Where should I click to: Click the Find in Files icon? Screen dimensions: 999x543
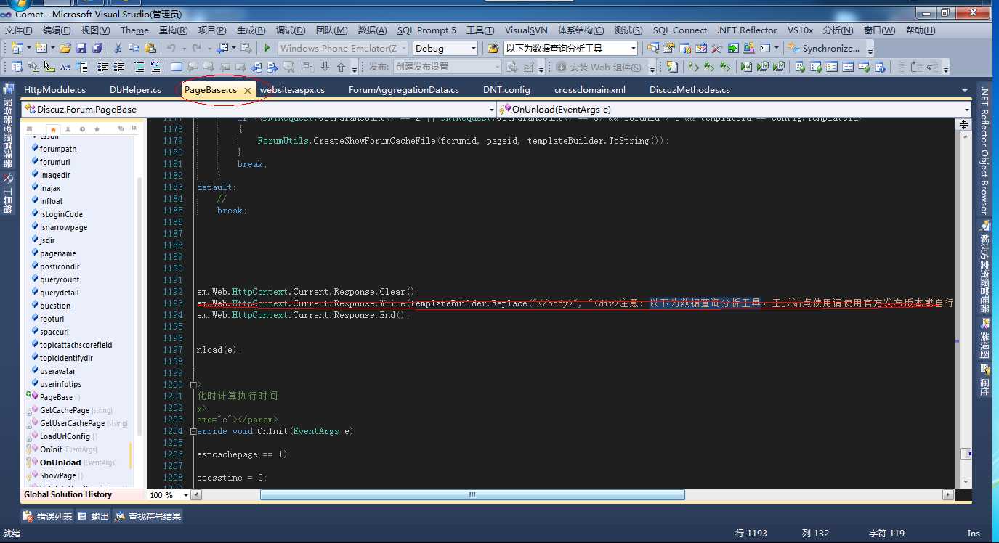[493, 49]
